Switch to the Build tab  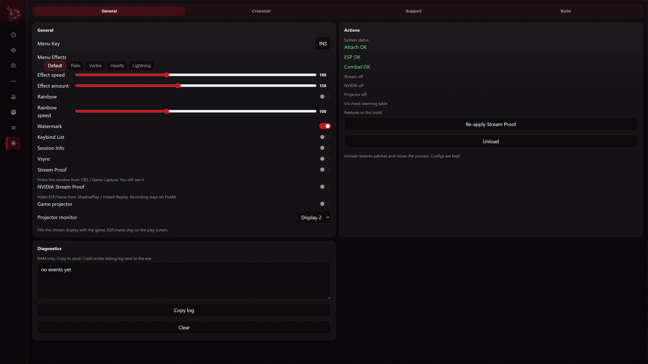tap(566, 11)
